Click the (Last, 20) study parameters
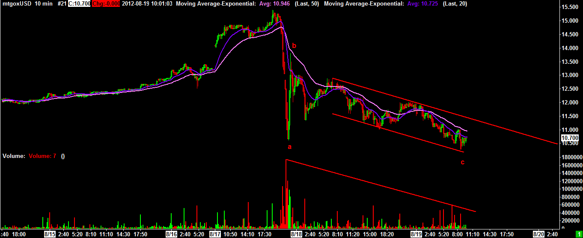 point(455,3)
